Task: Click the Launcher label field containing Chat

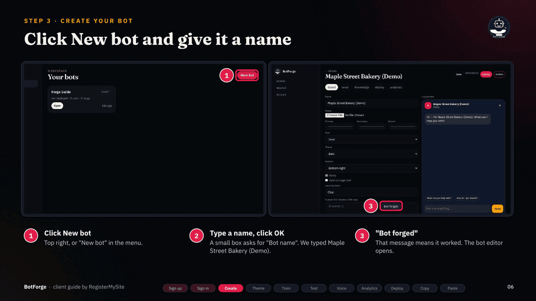Action: [371, 192]
